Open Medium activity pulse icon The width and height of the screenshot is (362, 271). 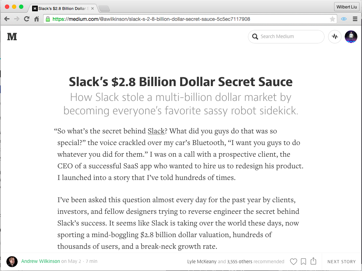335,37
